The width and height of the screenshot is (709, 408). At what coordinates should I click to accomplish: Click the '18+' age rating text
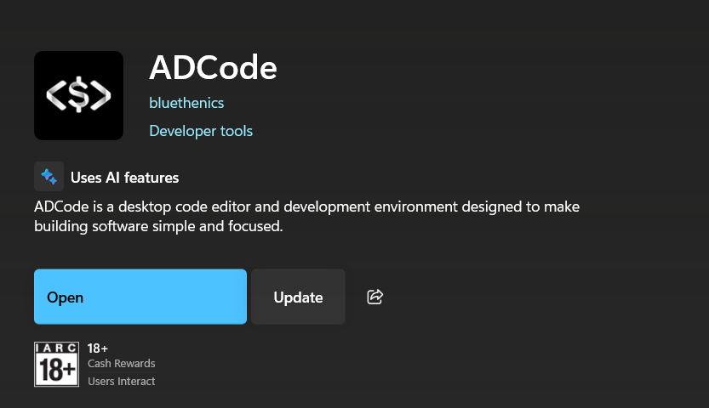click(x=98, y=348)
